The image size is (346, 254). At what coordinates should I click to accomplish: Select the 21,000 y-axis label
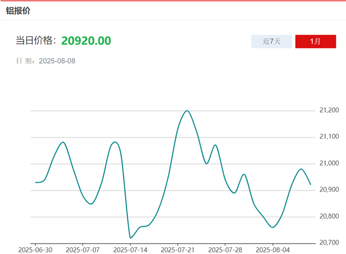pyautogui.click(x=329, y=163)
